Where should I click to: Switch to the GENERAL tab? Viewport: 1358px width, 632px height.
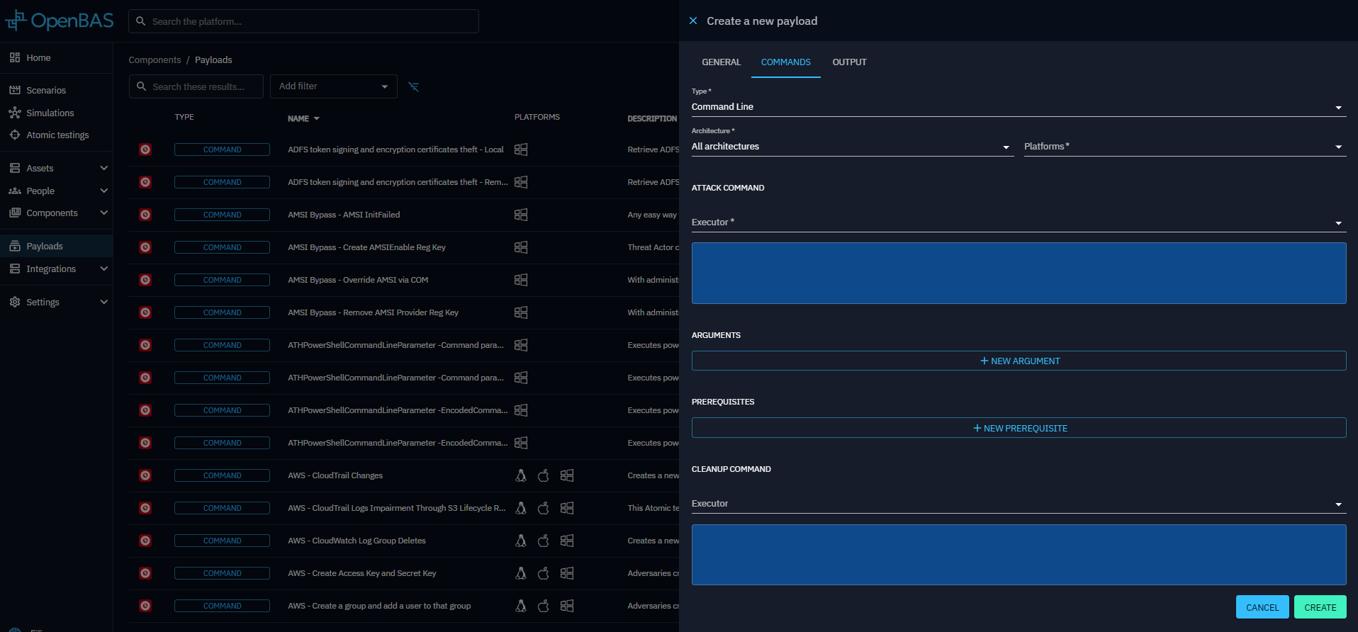pyautogui.click(x=721, y=62)
